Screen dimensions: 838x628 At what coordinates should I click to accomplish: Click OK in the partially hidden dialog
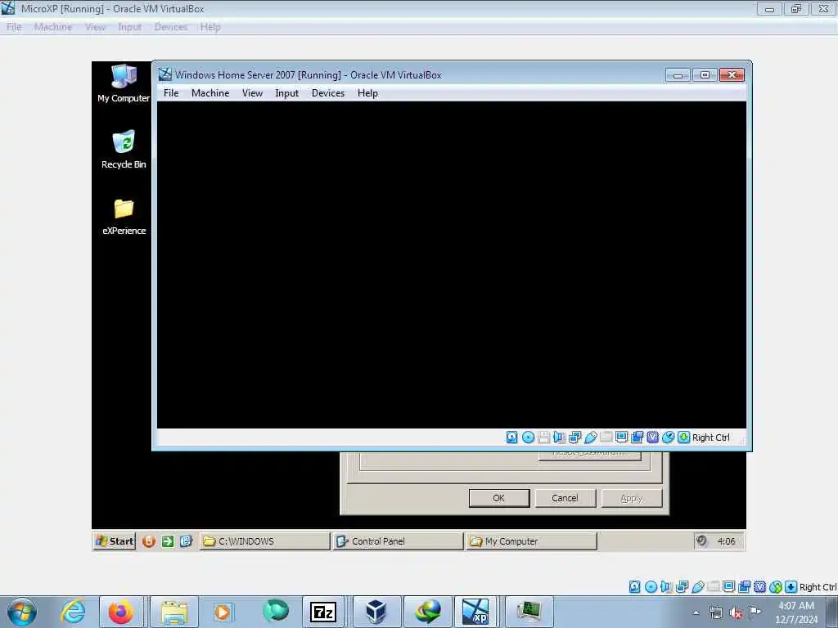499,498
